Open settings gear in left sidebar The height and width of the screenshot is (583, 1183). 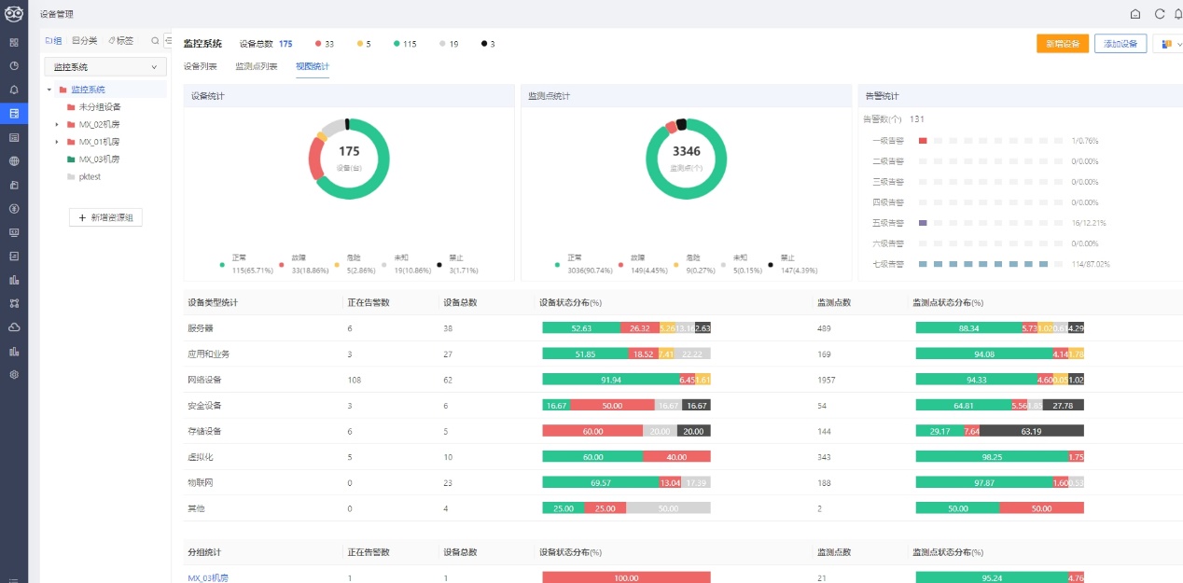click(14, 374)
